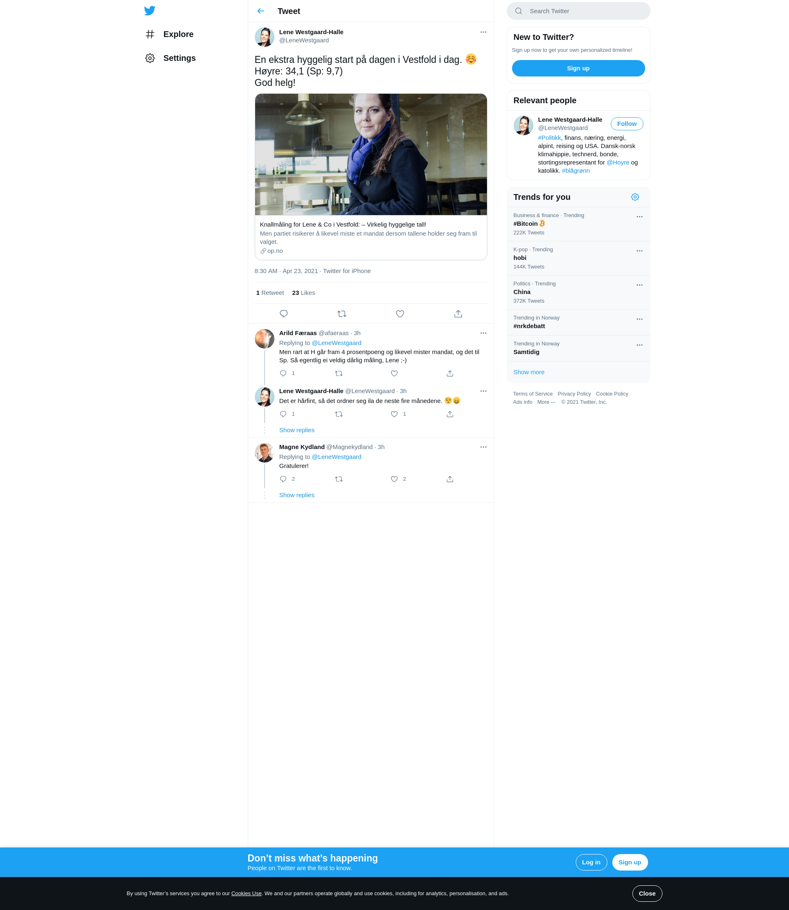Open the #Politikk hashtag in the bio
The height and width of the screenshot is (910, 789).
click(549, 138)
